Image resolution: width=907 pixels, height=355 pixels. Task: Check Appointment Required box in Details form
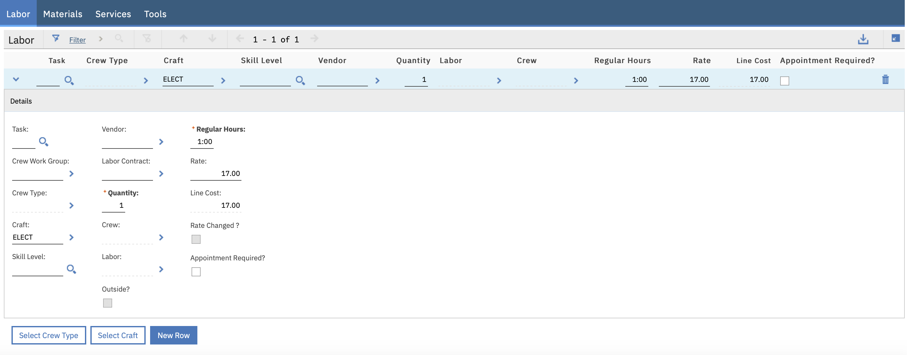pos(196,272)
